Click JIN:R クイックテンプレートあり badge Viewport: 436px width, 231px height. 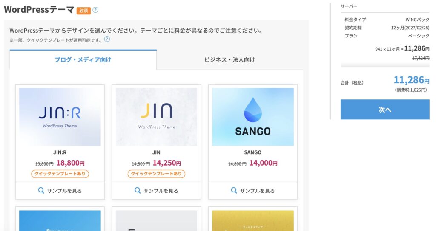pyautogui.click(x=60, y=174)
